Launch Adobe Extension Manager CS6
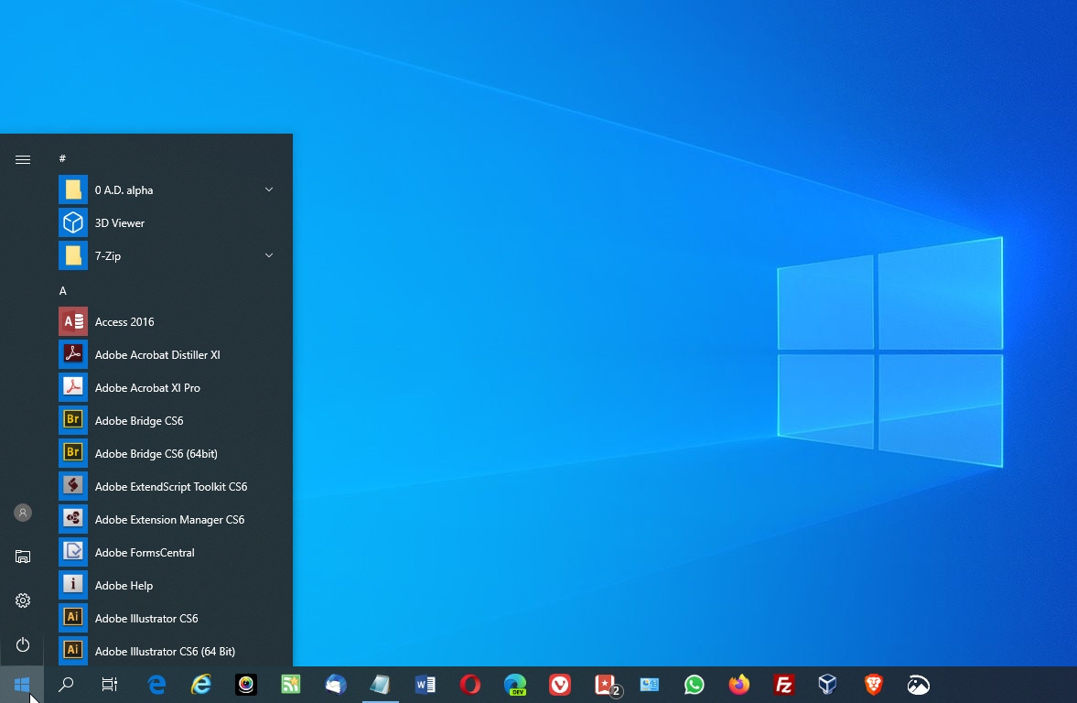 point(169,520)
